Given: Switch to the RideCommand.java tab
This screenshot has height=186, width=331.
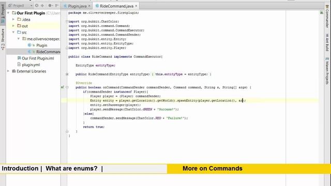Looking at the screenshot, I should [x=116, y=6].
